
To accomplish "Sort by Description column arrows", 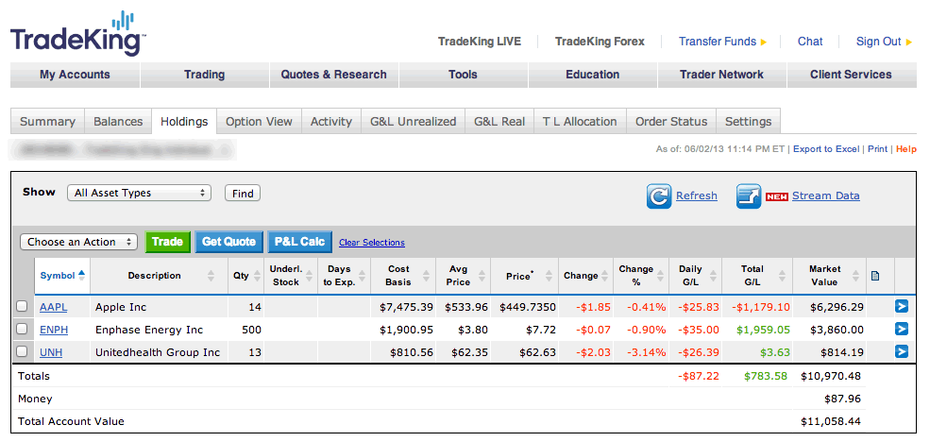I will (211, 276).
